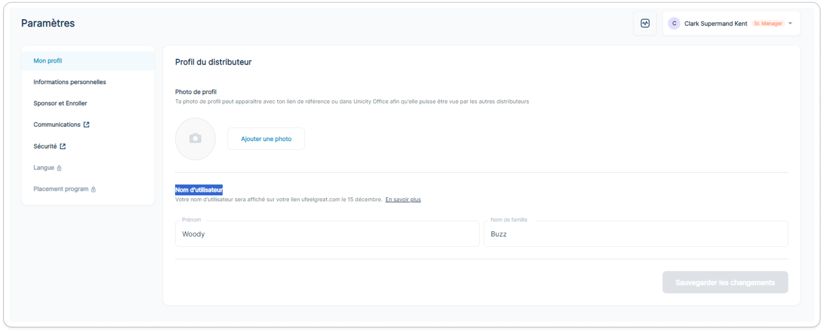The image size is (824, 332).
Task: Open Informations personnelles section
Action: 70,82
